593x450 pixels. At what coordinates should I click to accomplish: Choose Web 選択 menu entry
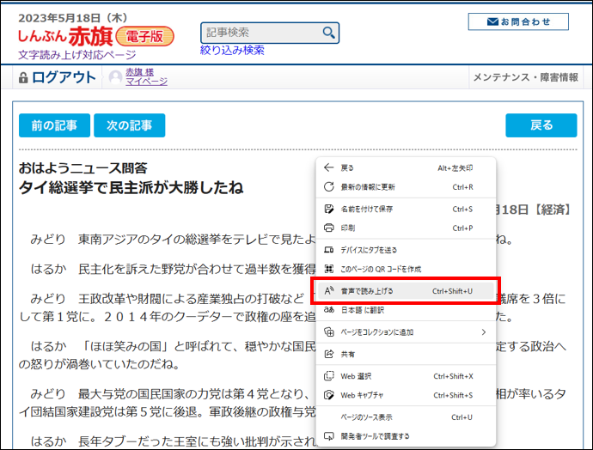point(406,376)
